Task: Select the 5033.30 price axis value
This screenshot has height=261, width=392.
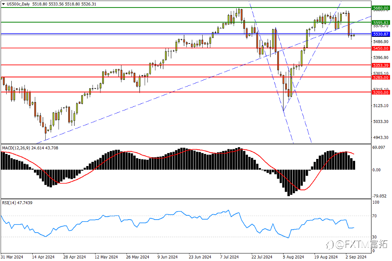Action: click(381, 121)
